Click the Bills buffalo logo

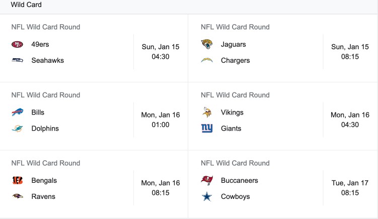click(17, 113)
